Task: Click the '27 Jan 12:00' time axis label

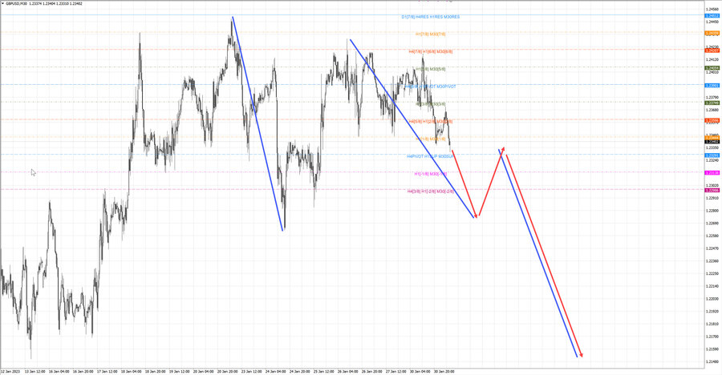Action: point(396,371)
